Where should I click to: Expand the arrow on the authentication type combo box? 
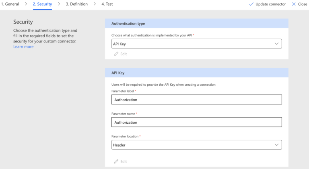(x=276, y=44)
